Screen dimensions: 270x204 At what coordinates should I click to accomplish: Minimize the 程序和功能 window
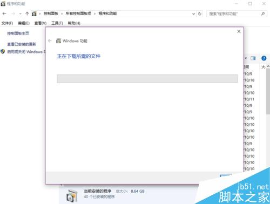click(237, 4)
